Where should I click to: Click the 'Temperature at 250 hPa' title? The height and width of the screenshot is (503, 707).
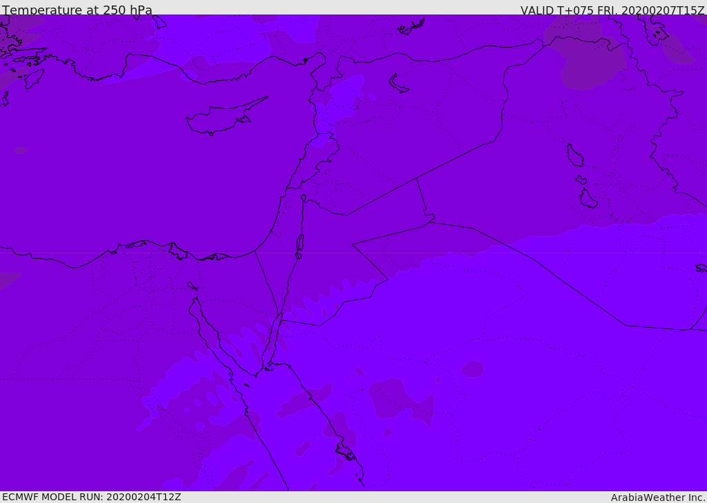(x=77, y=10)
